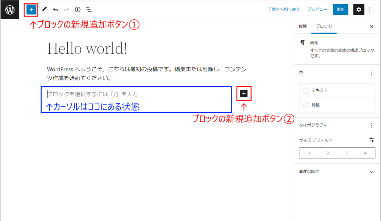Switch to the ブロック tab
Image resolution: width=381 pixels, height=221 pixels.
324,26
